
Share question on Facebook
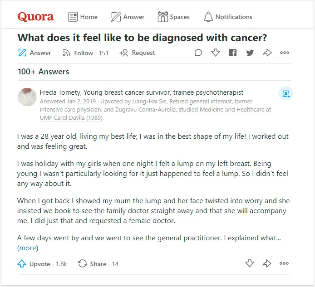233,53
